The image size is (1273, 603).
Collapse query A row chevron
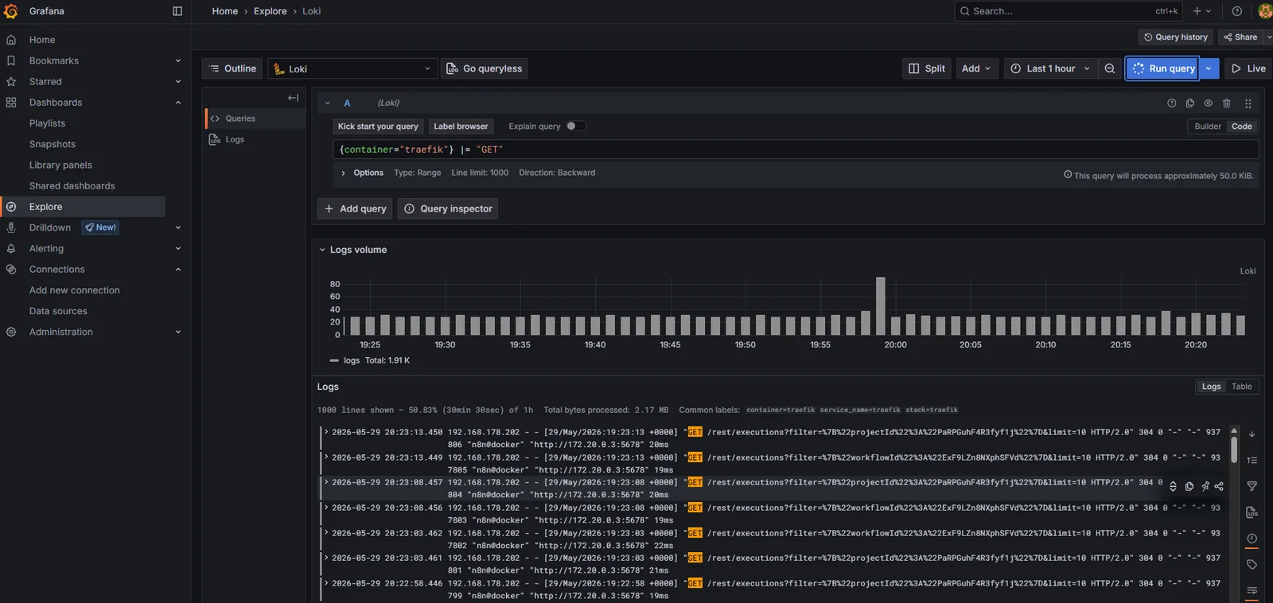[x=327, y=103]
